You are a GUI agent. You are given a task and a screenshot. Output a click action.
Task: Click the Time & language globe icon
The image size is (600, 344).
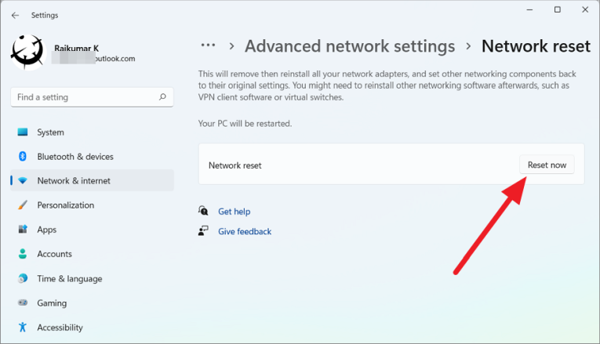(23, 278)
